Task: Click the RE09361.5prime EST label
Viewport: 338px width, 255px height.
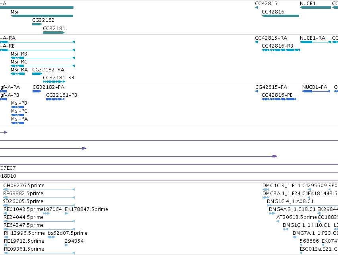Action: pyautogui.click(x=24, y=249)
